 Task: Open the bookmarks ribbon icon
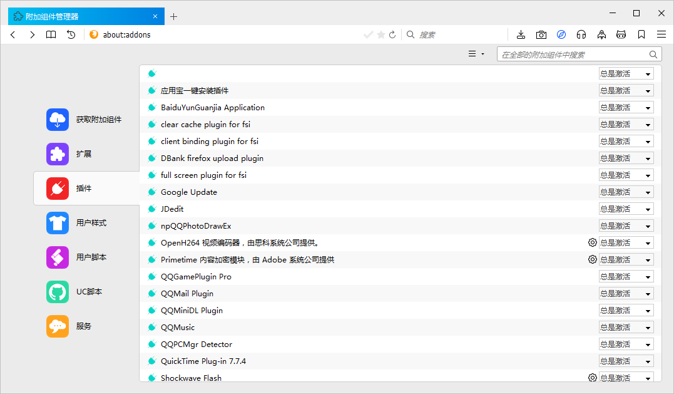pos(641,35)
